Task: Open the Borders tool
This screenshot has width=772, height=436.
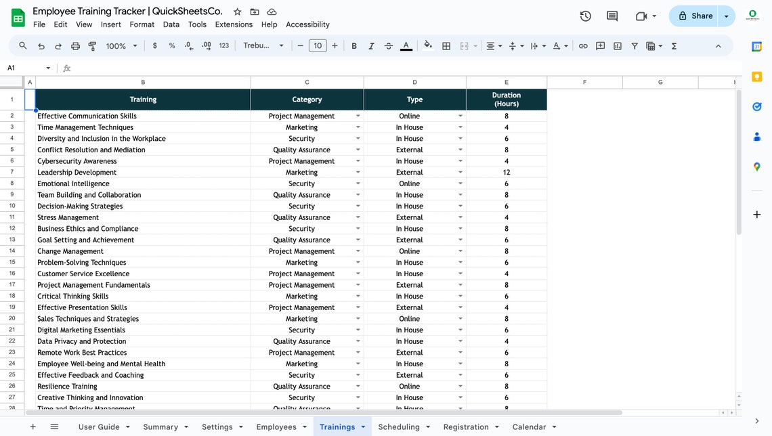Action: pos(446,46)
